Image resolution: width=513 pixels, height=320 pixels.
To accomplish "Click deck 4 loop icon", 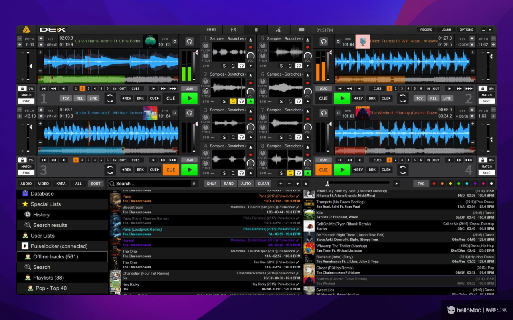I will pyautogui.click(x=403, y=170).
